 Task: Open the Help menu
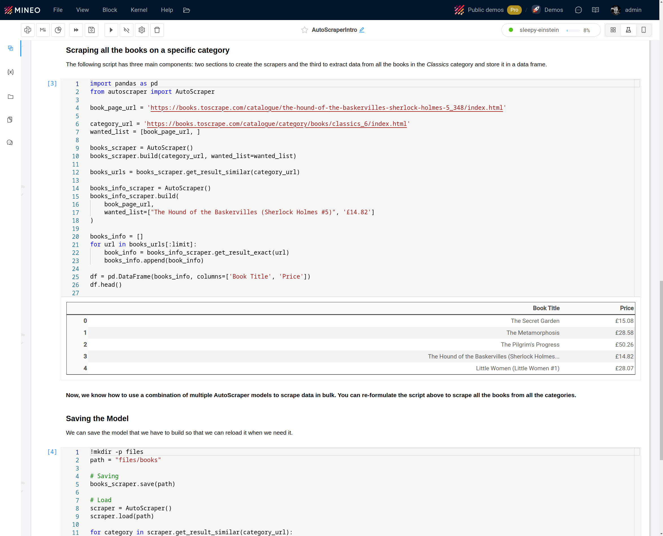point(167,10)
